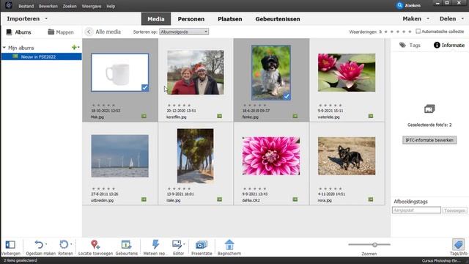Open the dropdown arrow next to Roteren
This screenshot has width=469, height=264.
71,244
